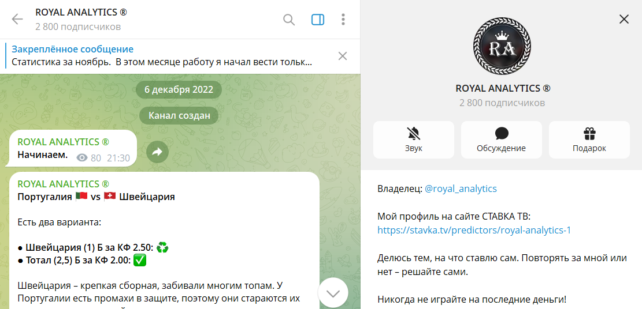642x309 pixels.
Task: Click the sender name on Португалия post
Action: pyautogui.click(x=63, y=184)
